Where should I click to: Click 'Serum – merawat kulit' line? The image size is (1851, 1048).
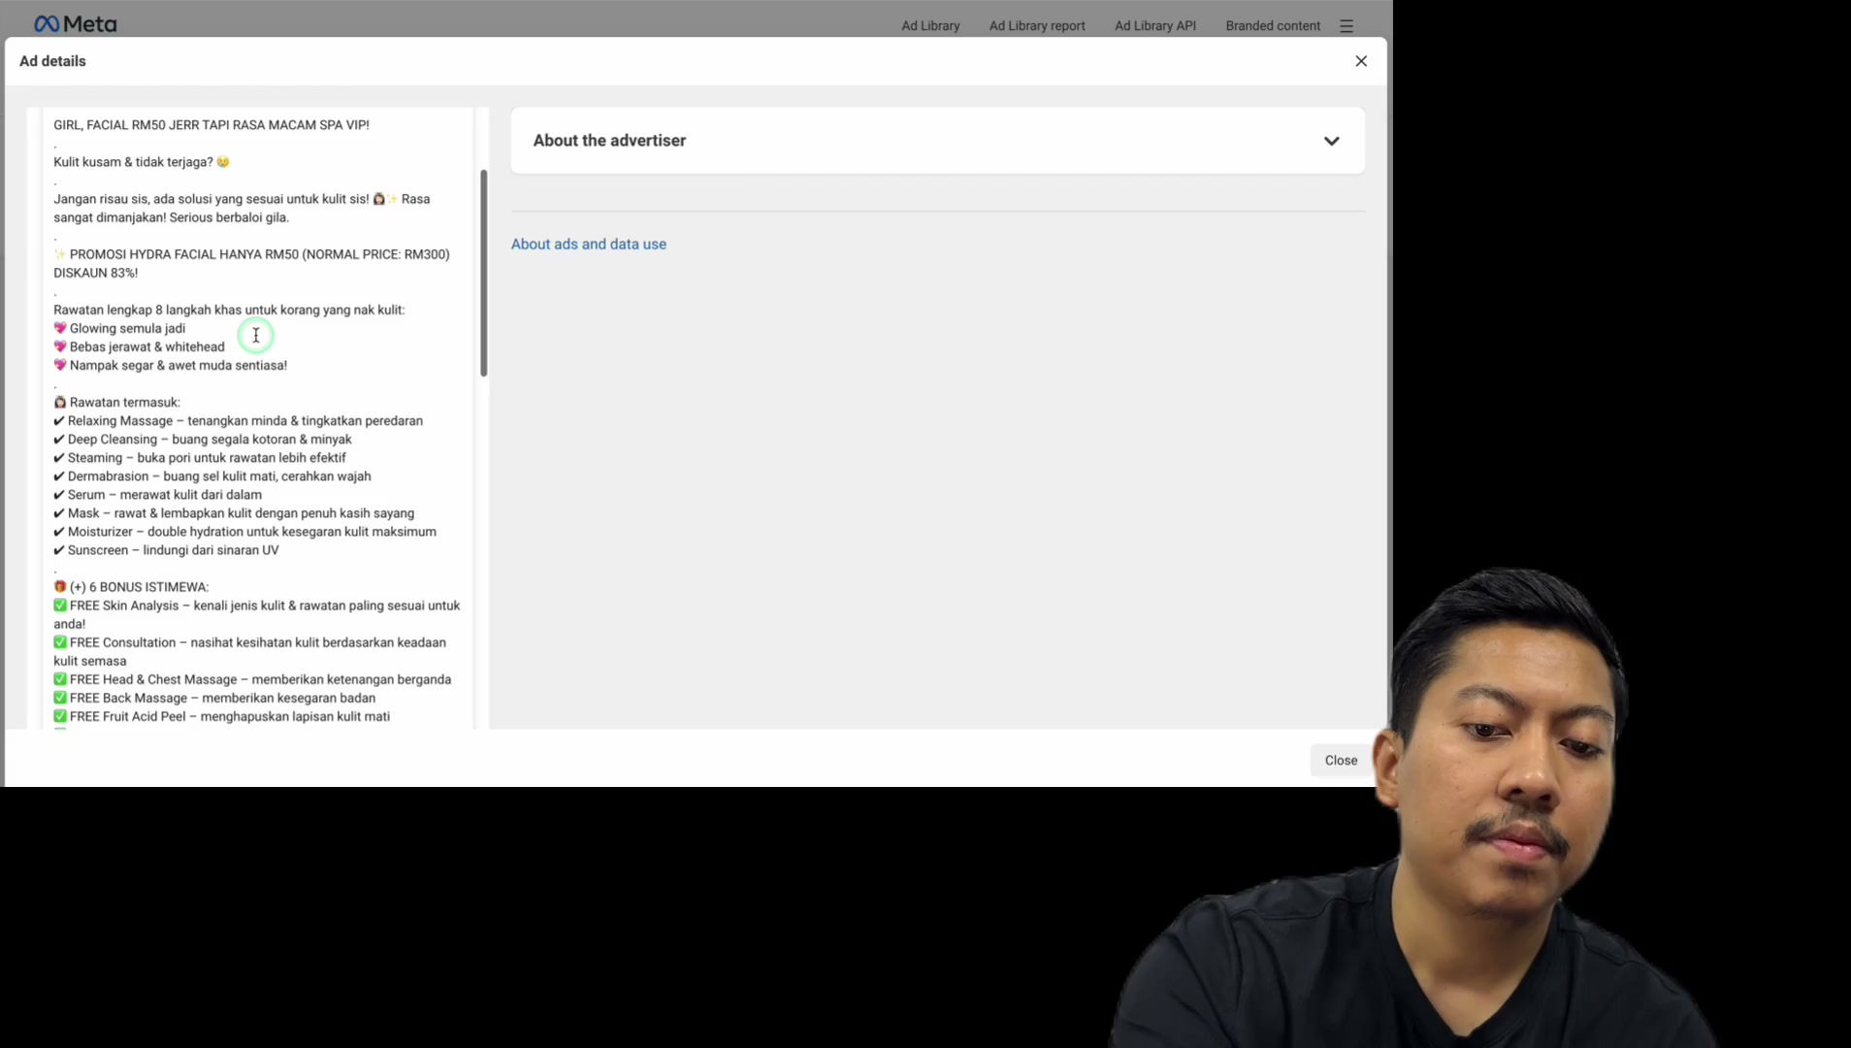[157, 495]
